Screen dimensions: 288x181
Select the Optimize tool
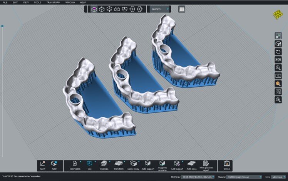coord(104,164)
